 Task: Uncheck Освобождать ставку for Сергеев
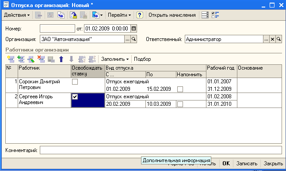pyautogui.click(x=75, y=97)
